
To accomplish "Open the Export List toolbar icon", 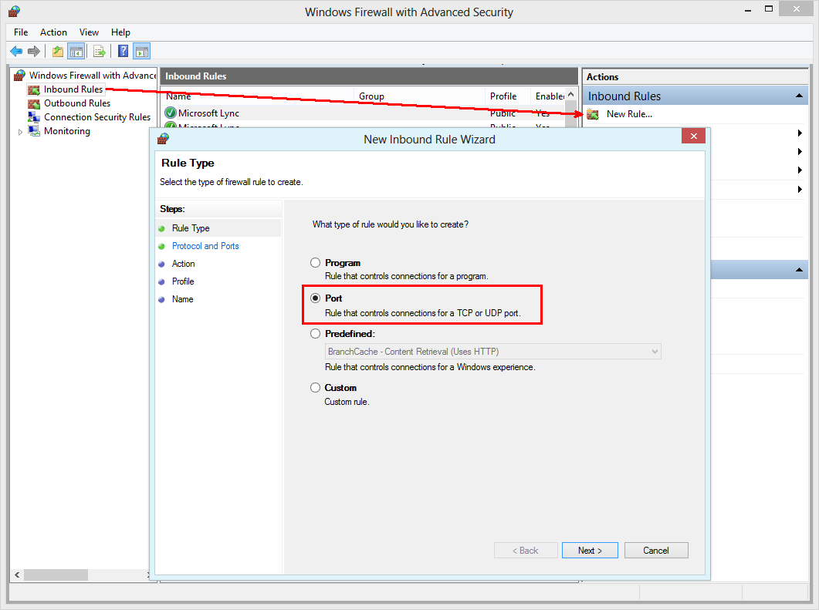I will (100, 51).
